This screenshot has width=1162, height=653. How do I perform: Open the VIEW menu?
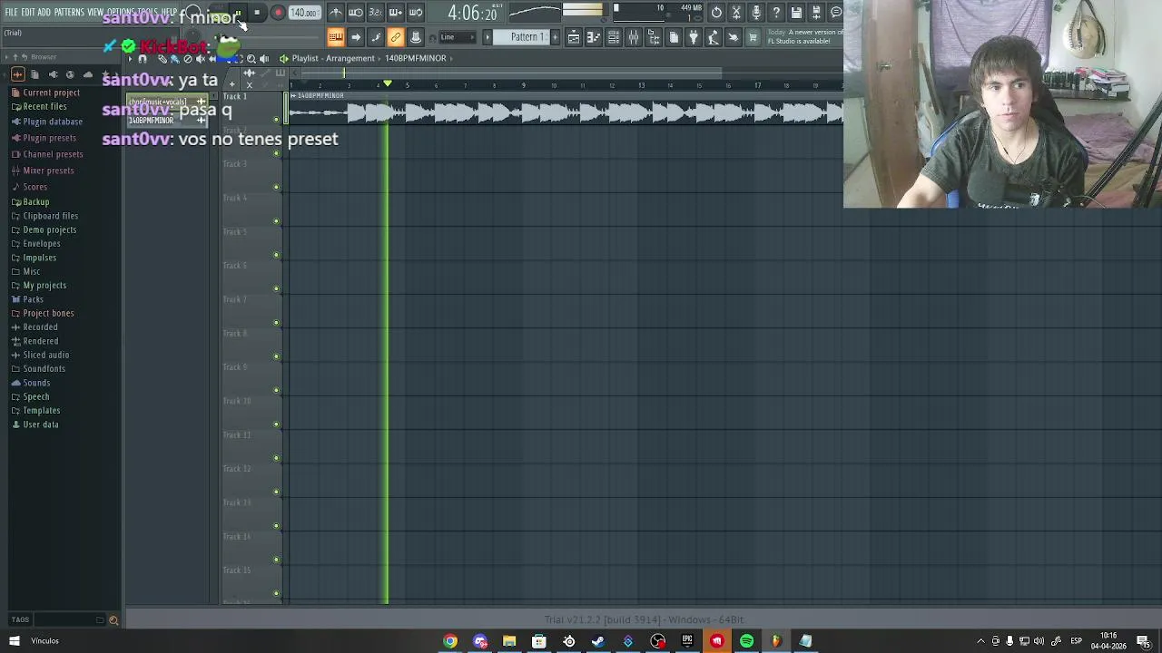point(95,13)
